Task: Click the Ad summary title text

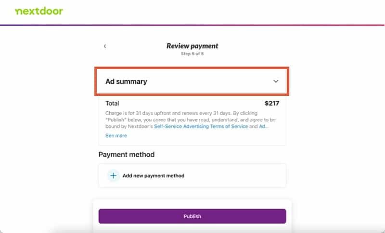Action: point(126,82)
